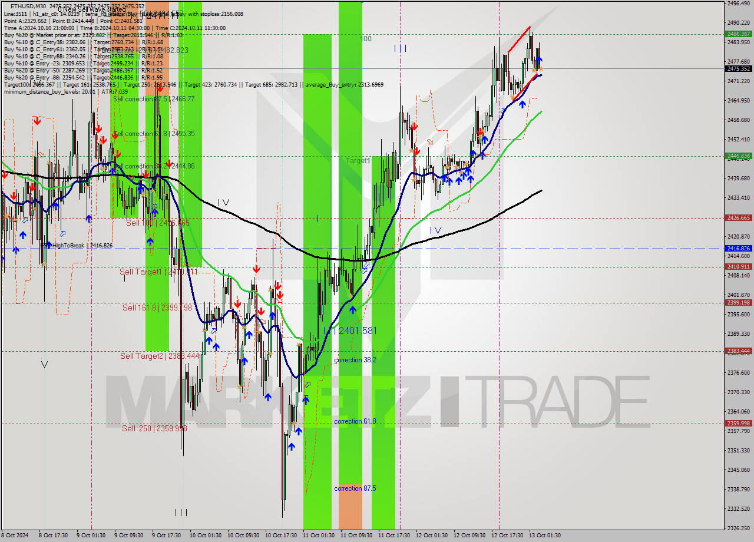
Task: Click the 2420.870 price axis label
Action: (x=738, y=237)
